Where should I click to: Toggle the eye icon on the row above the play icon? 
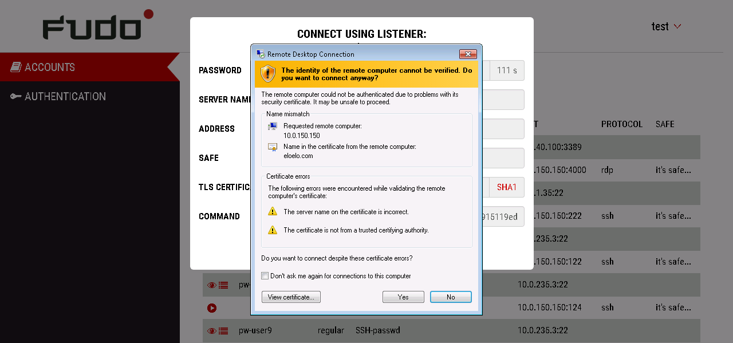(x=212, y=285)
